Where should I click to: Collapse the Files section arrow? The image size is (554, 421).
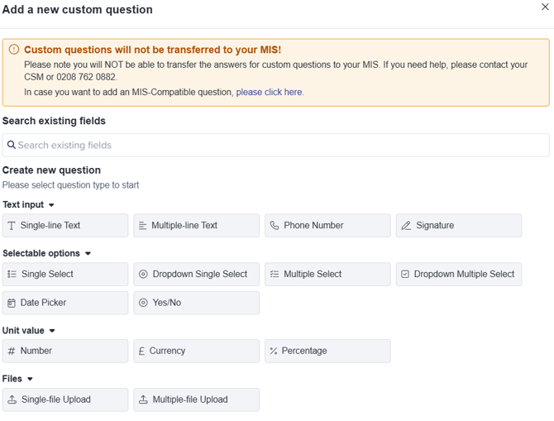coord(30,380)
